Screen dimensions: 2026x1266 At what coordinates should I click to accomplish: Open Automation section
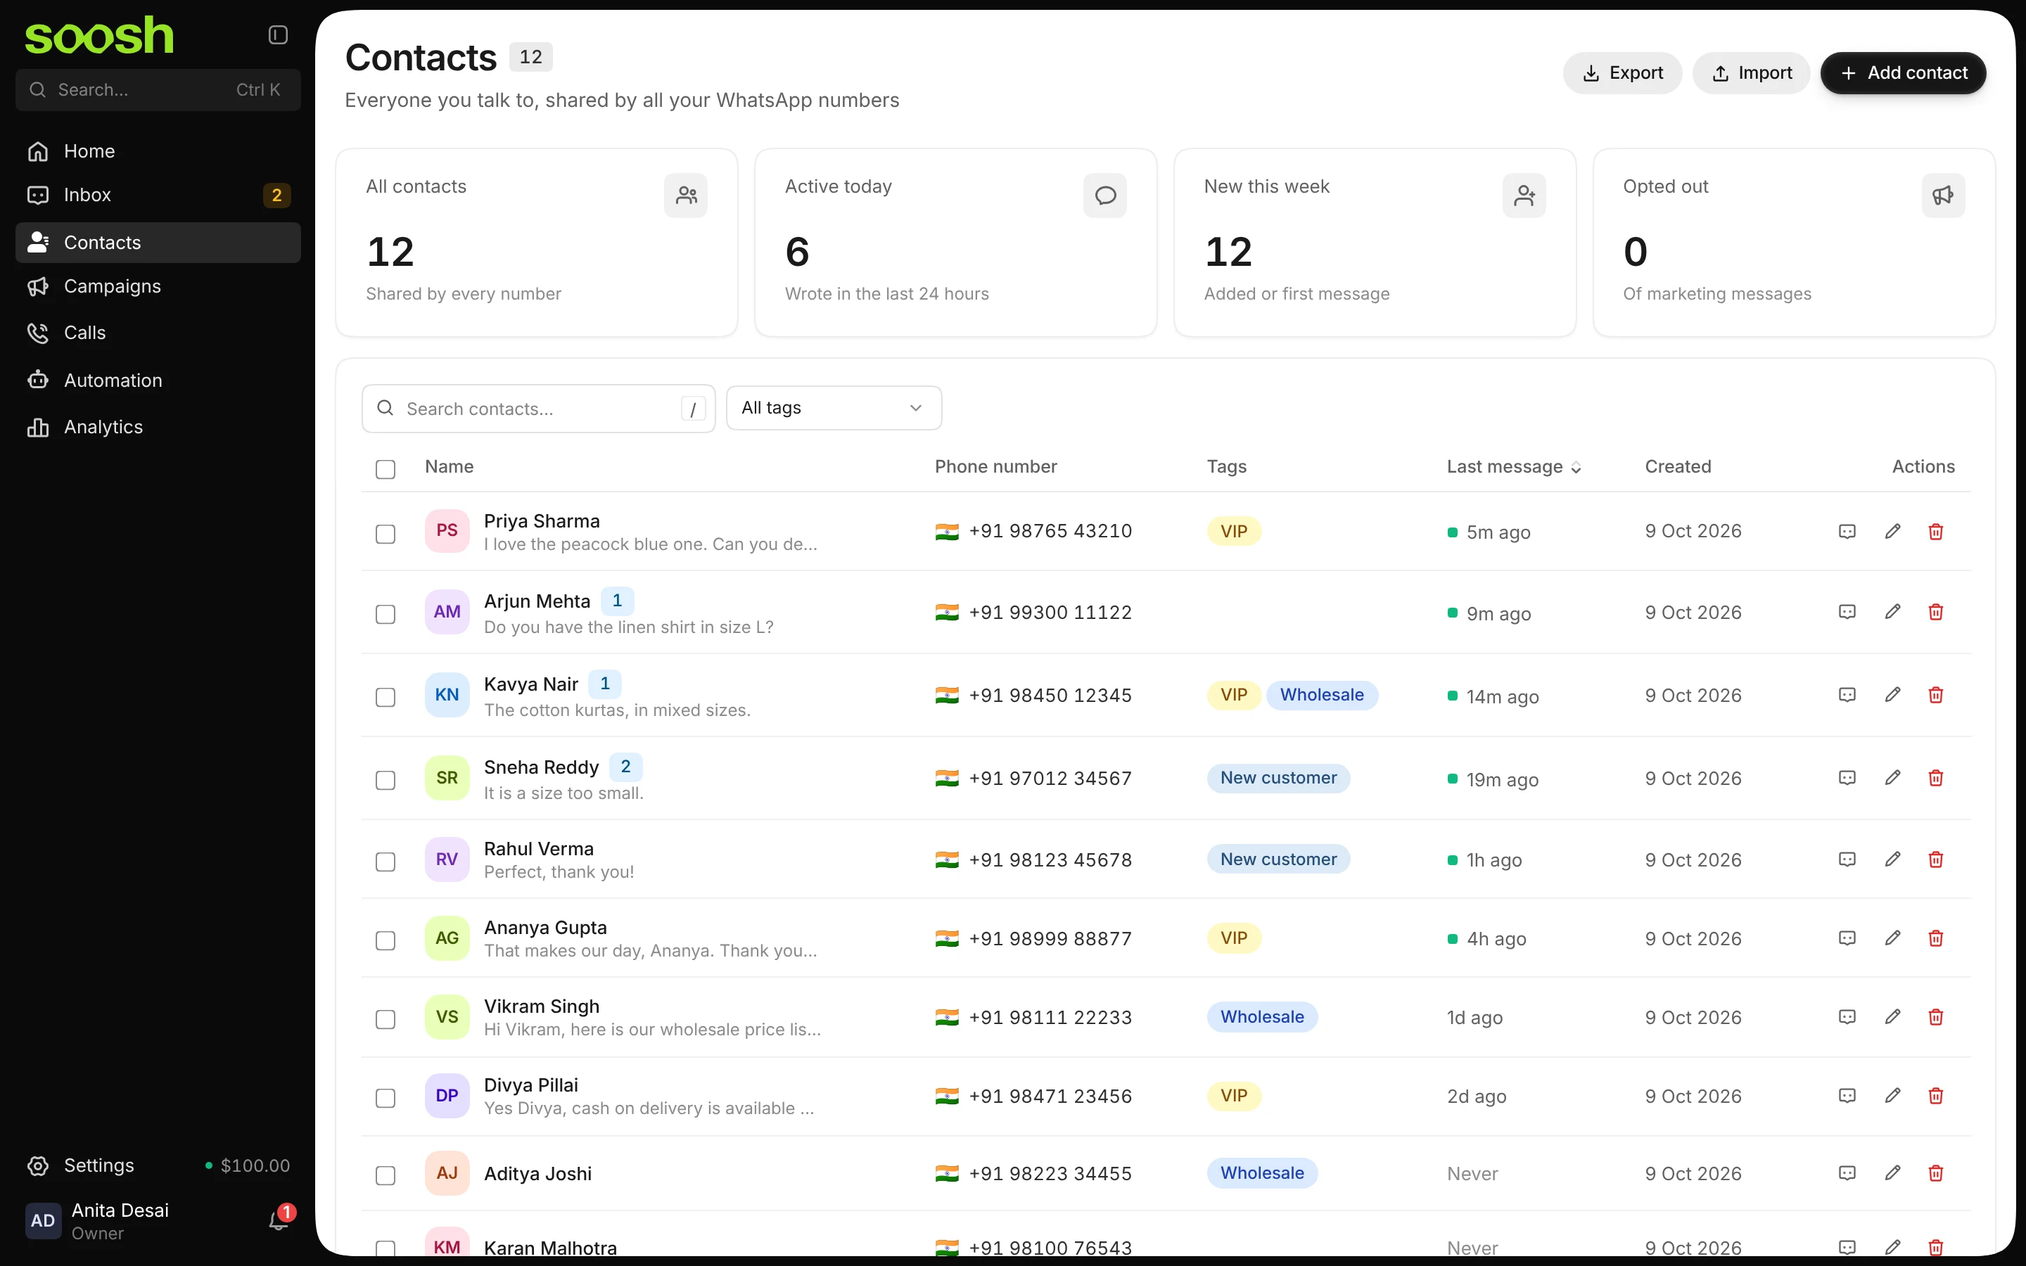[x=158, y=380]
